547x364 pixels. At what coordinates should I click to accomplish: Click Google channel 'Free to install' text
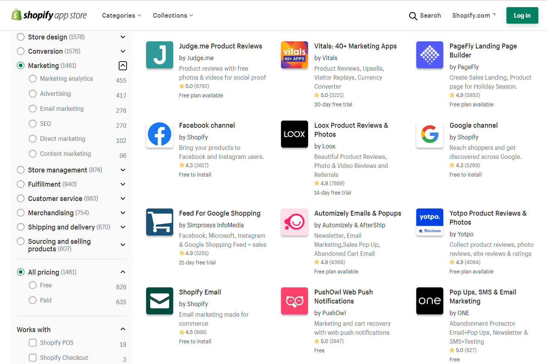pyautogui.click(x=465, y=175)
